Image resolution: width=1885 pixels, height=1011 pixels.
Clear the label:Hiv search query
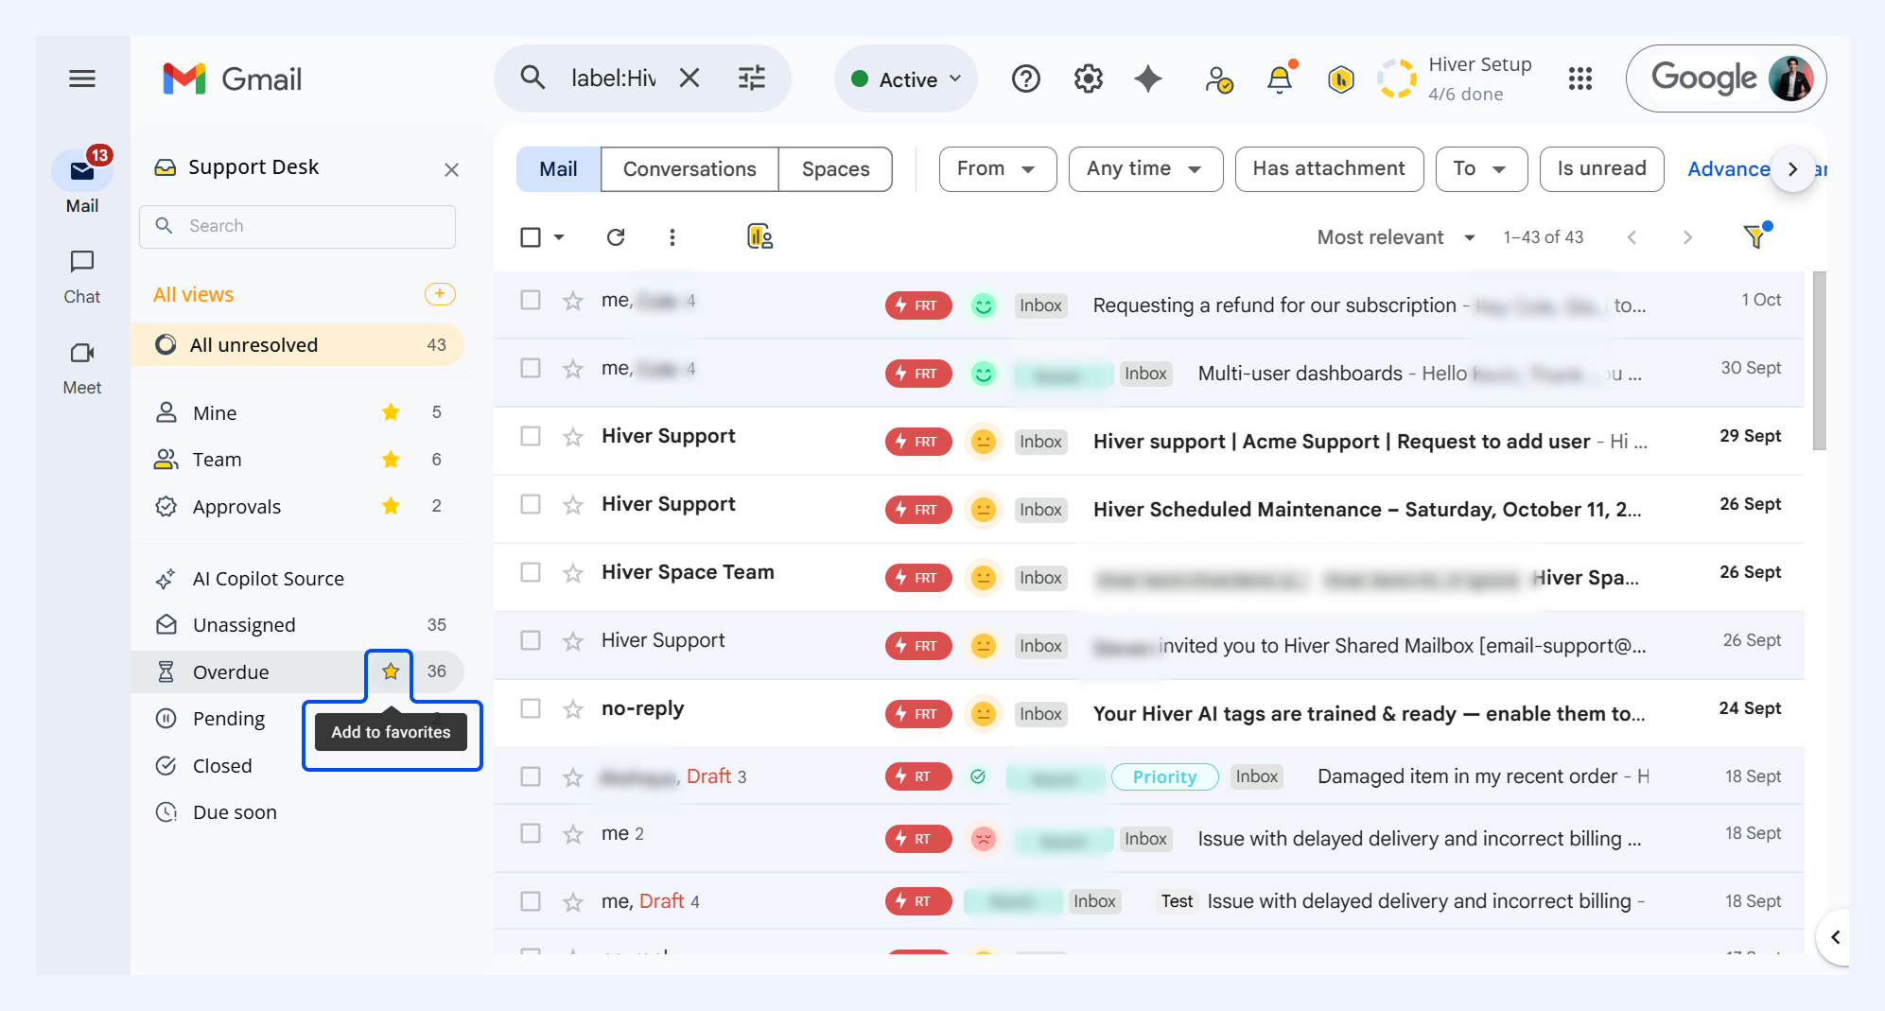[x=689, y=78]
